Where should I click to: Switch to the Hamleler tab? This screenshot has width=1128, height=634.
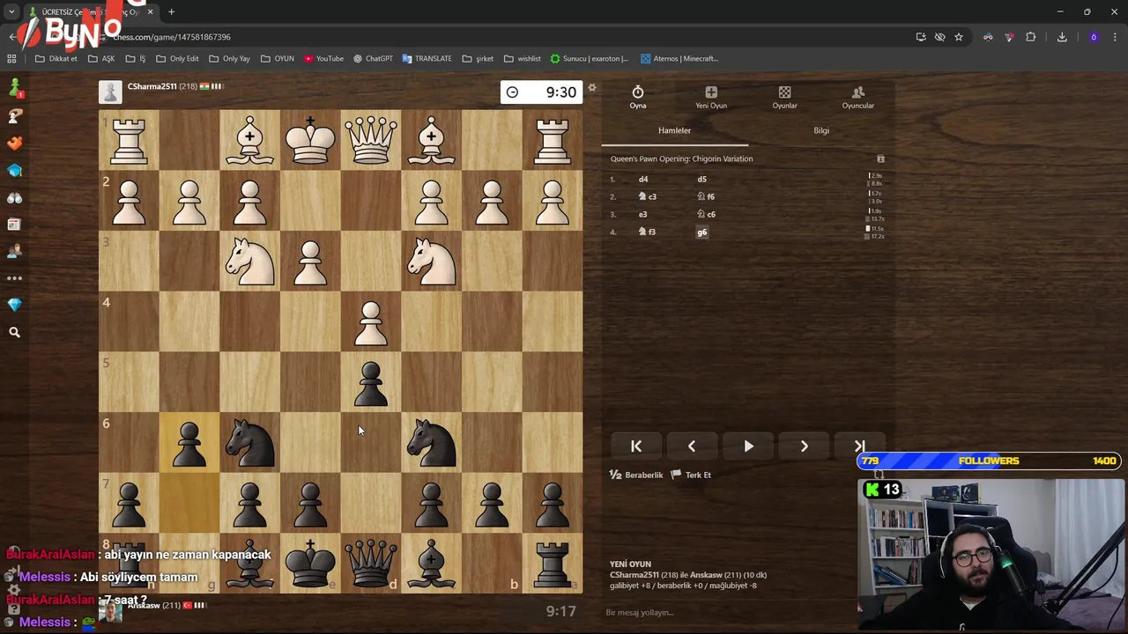[674, 130]
